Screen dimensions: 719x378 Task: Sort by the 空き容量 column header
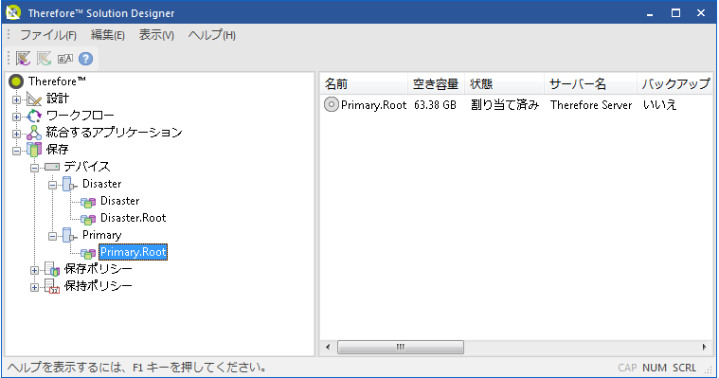point(436,84)
